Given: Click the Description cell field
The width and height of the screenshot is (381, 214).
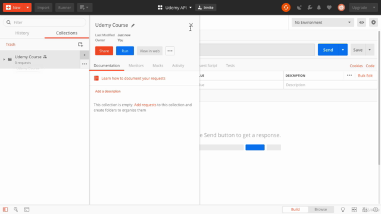Looking at the screenshot, I should pos(330,85).
